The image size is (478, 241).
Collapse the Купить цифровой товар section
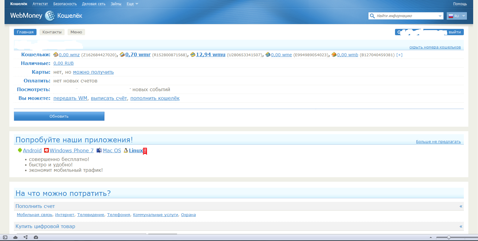coord(461,227)
